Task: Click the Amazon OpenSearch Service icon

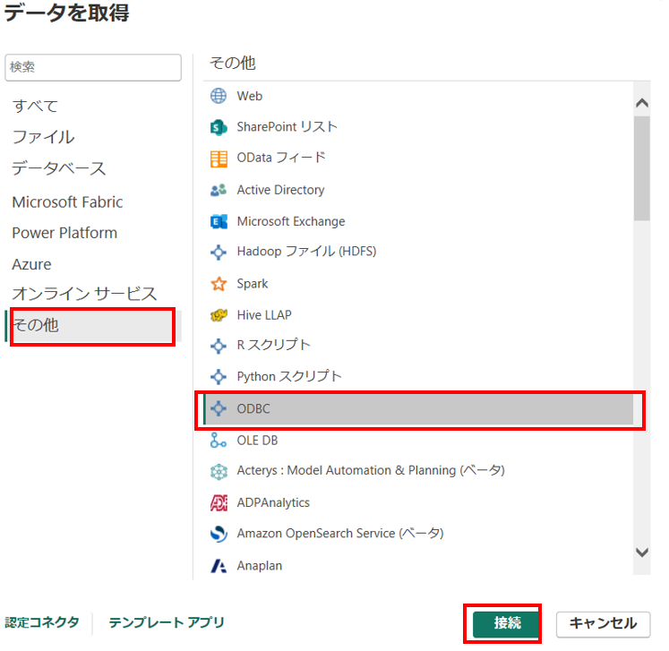Action: pos(219,534)
